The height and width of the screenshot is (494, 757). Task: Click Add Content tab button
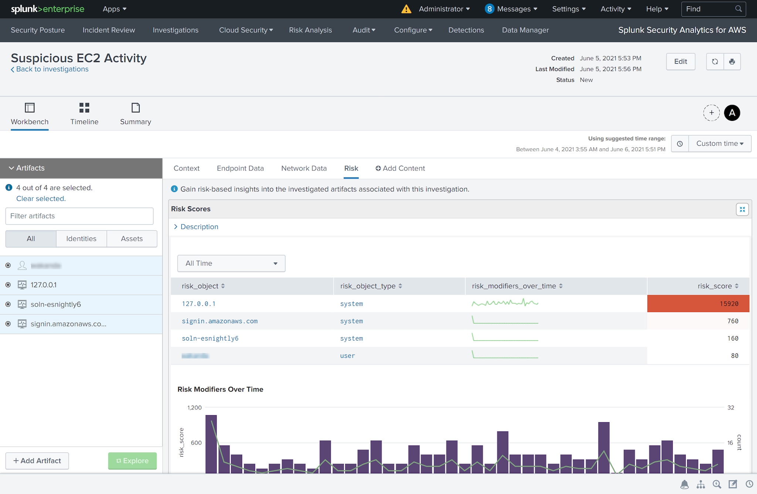(x=400, y=168)
